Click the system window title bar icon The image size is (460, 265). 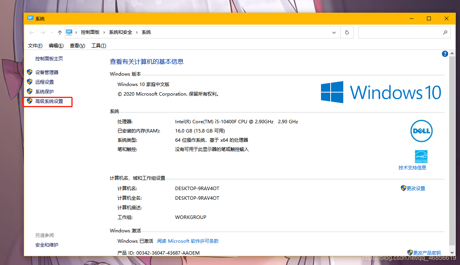pyautogui.click(x=30, y=18)
